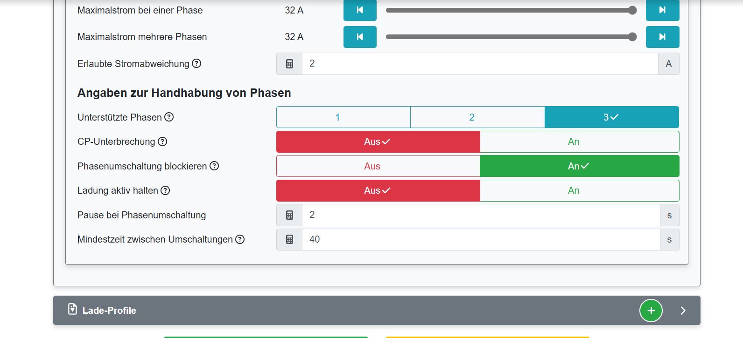
Task: Click help icon next to Erlaubte Stromabweichung
Action: [x=196, y=64]
